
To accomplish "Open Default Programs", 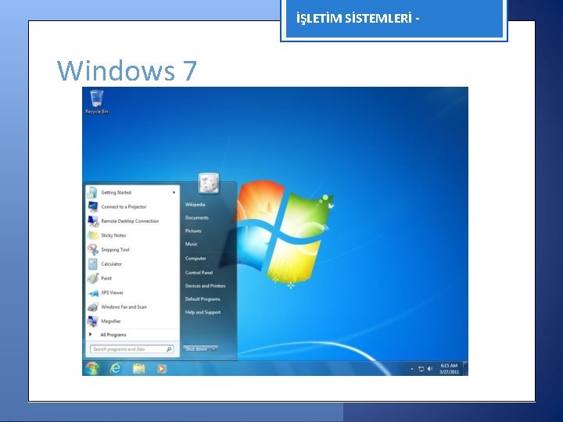I will point(203,299).
